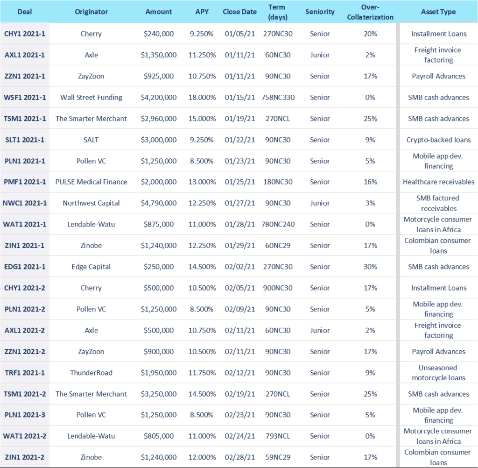The width and height of the screenshot is (478, 468).
Task: Click the Amount column header
Action: click(159, 12)
